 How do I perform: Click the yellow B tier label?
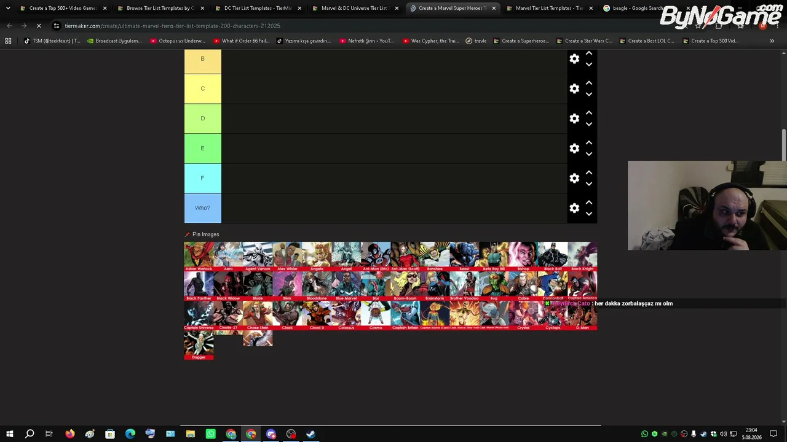(203, 61)
